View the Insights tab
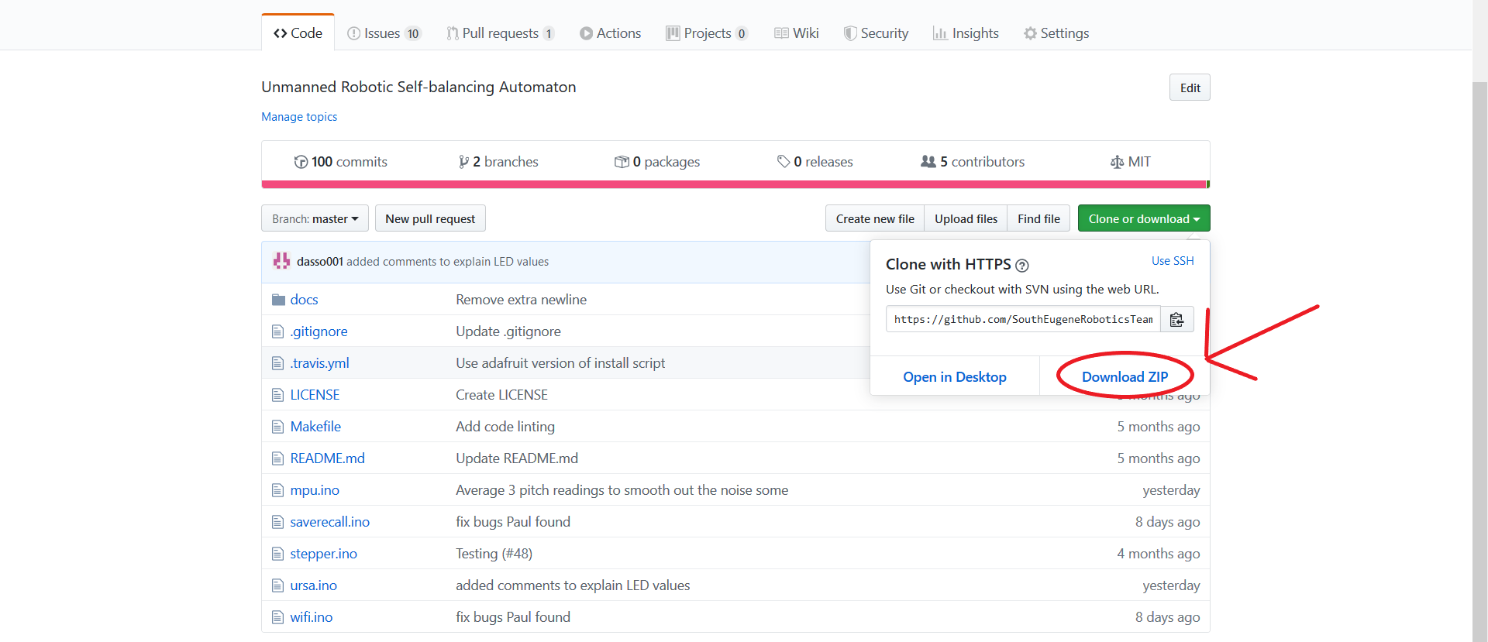The height and width of the screenshot is (642, 1488). coord(966,33)
